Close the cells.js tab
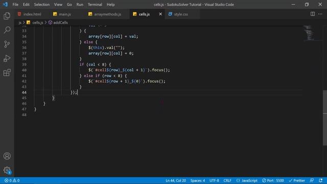This screenshot has height=184, width=327. coord(160,14)
